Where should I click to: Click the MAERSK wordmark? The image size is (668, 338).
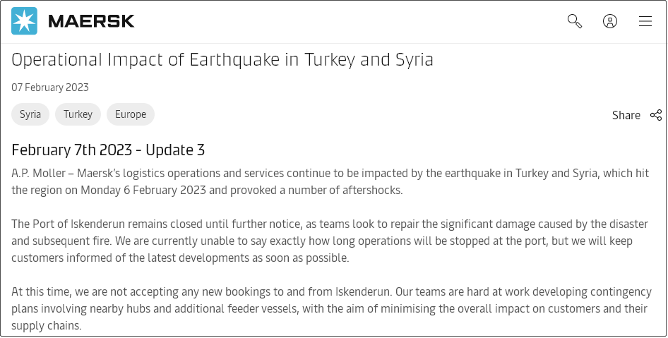coord(91,21)
